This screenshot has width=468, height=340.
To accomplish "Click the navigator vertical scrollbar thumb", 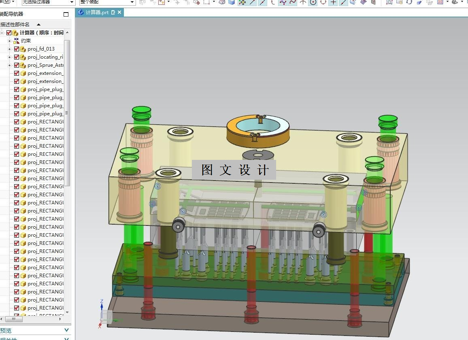I will [67, 113].
